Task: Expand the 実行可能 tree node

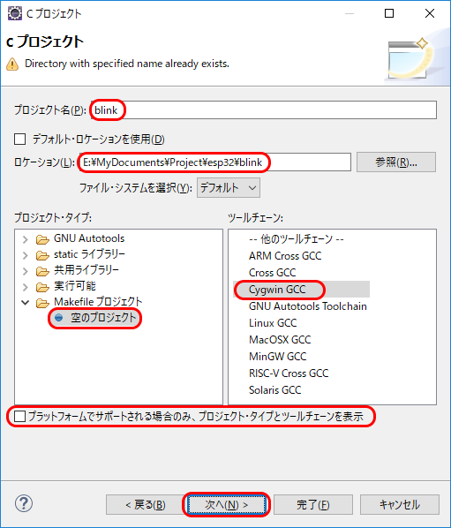Action: 26,287
